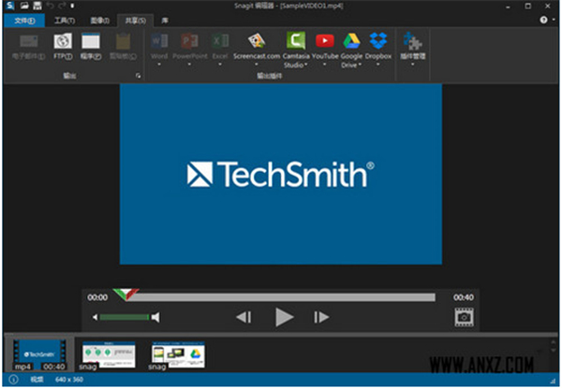Screen dimensions: 562x388
Task: Click the Snagit logo in the title bar
Action: click(x=9, y=6)
